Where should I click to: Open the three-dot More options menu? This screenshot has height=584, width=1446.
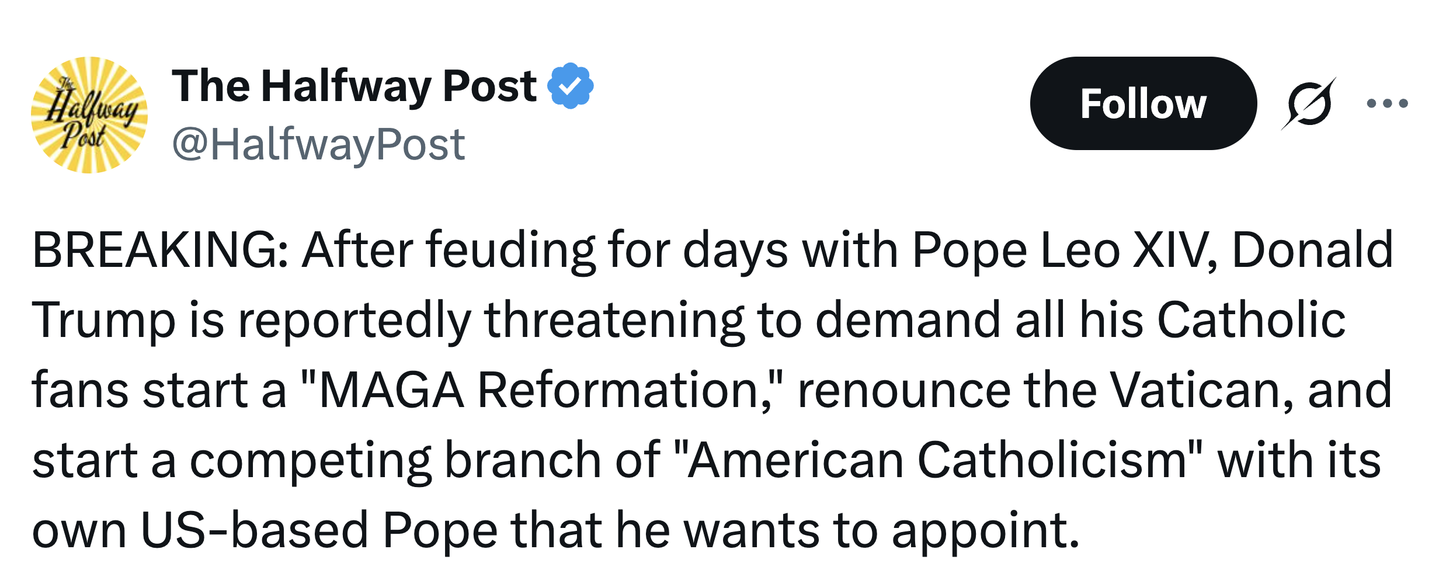tap(1387, 103)
